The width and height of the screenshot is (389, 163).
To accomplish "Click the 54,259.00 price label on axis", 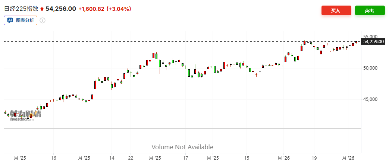I will (x=373, y=42).
